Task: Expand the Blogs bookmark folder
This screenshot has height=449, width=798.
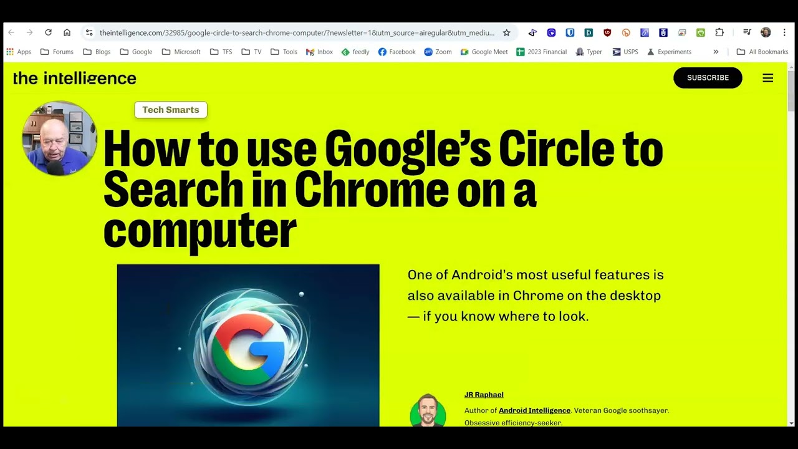Action: click(x=97, y=52)
